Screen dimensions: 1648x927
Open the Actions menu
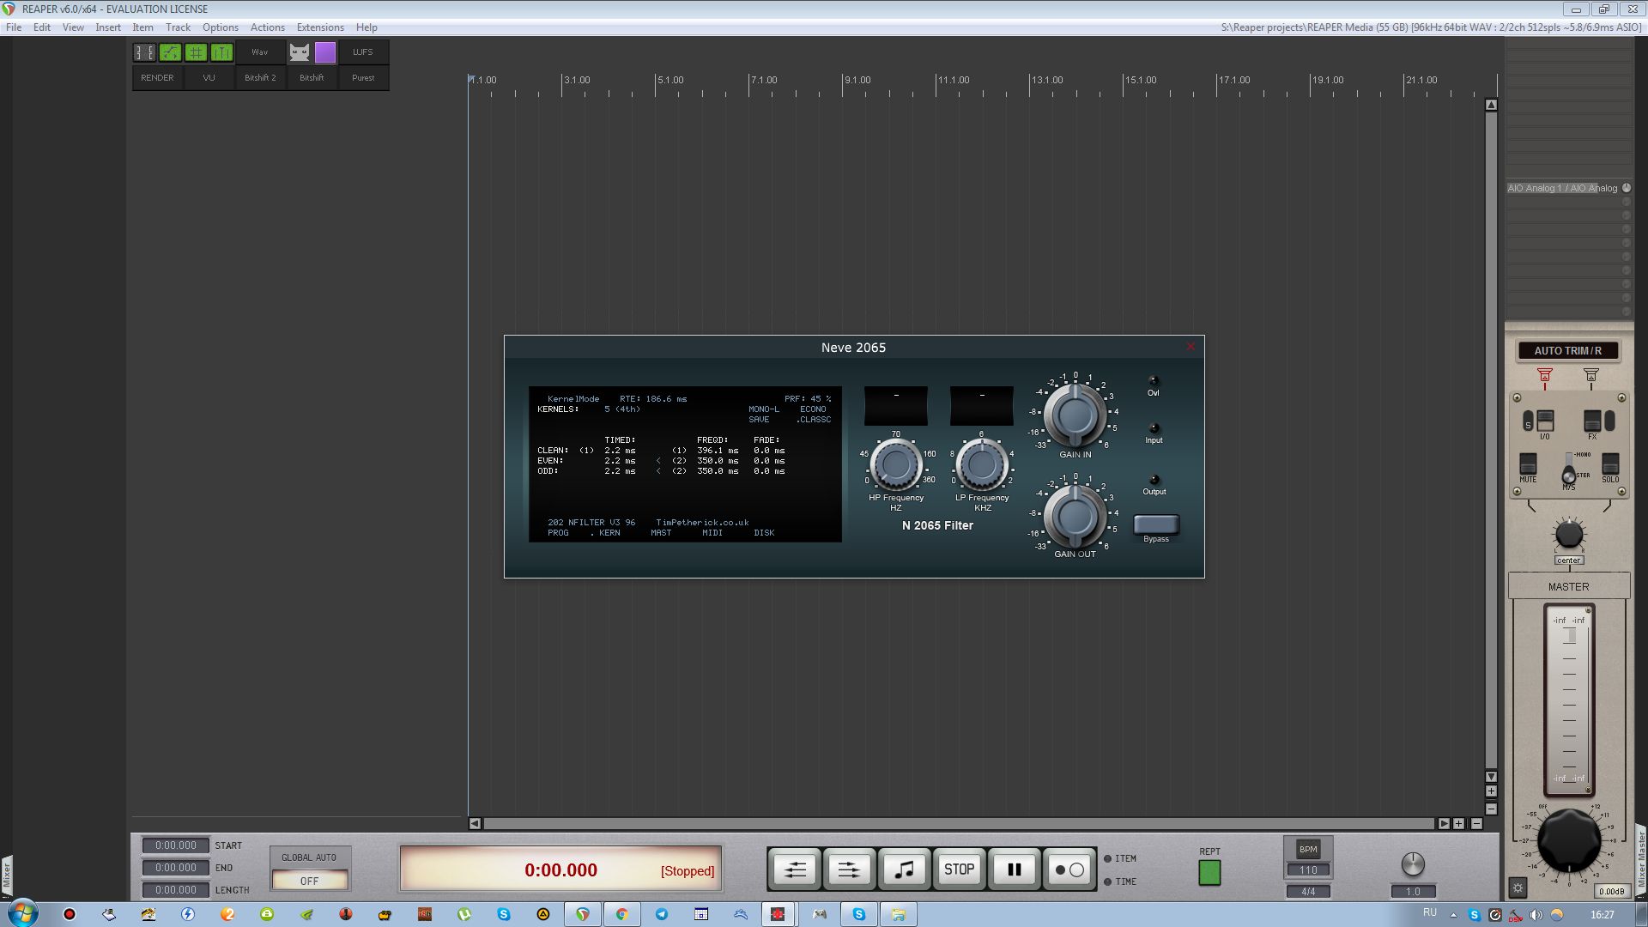coord(268,27)
